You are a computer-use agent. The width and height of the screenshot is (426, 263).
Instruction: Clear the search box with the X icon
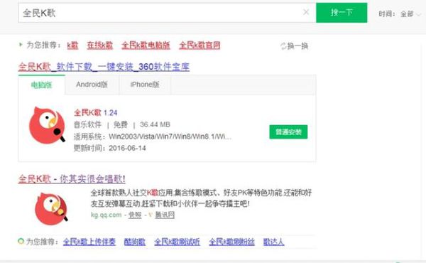(x=306, y=12)
